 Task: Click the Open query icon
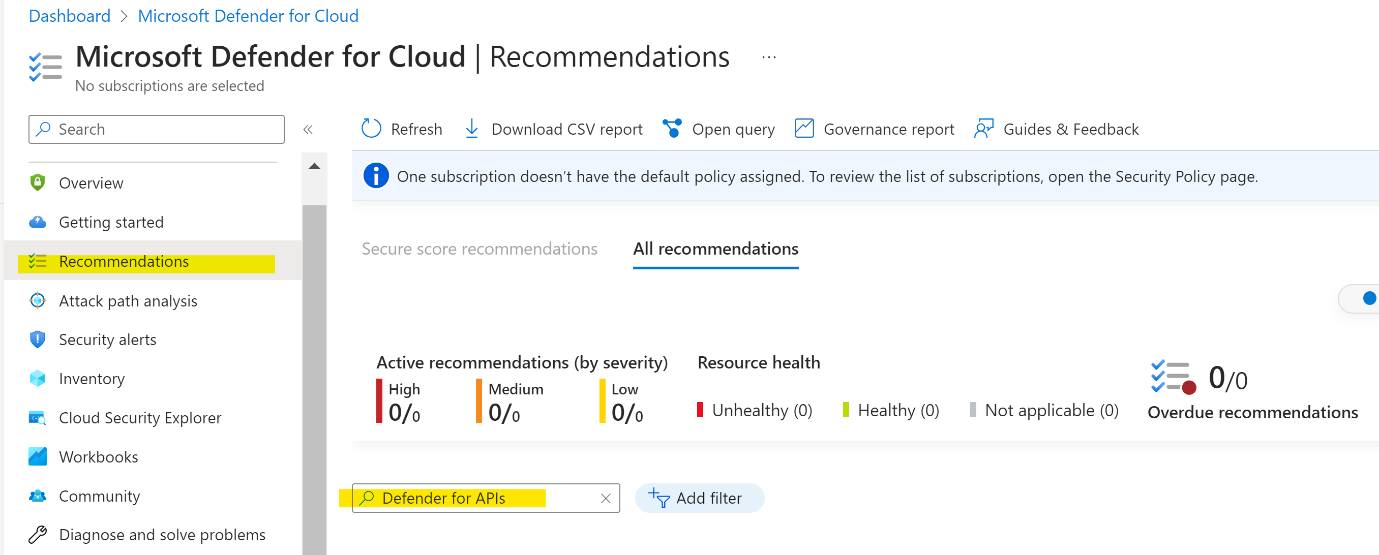672,129
